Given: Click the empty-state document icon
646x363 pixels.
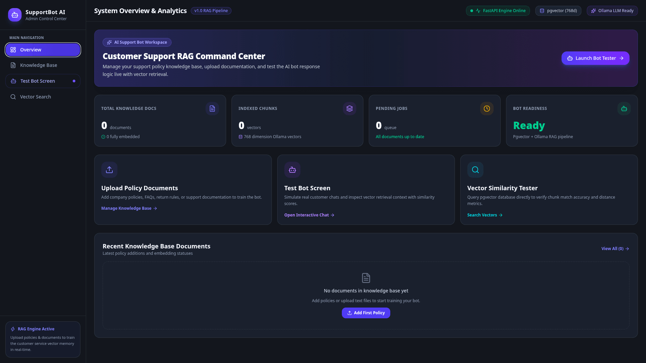Looking at the screenshot, I should pyautogui.click(x=366, y=278).
